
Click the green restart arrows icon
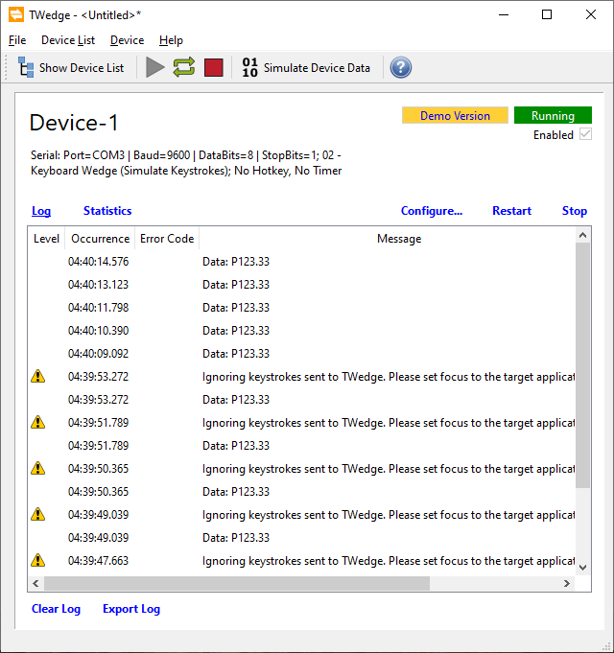[x=184, y=67]
